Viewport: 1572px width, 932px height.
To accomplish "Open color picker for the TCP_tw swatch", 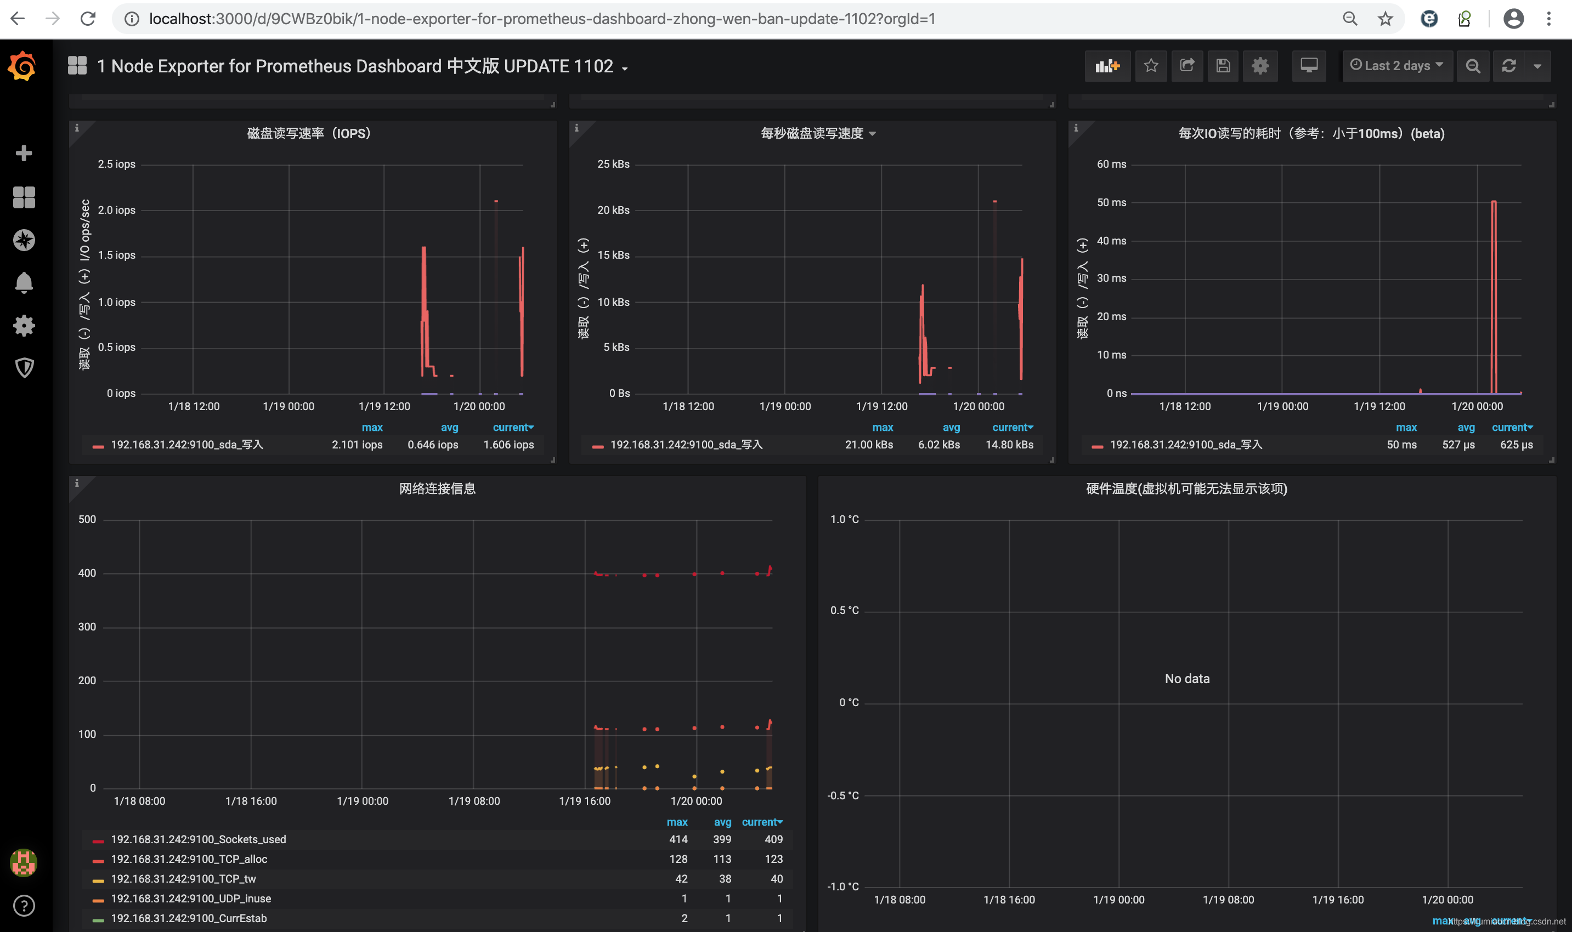I will (x=98, y=880).
